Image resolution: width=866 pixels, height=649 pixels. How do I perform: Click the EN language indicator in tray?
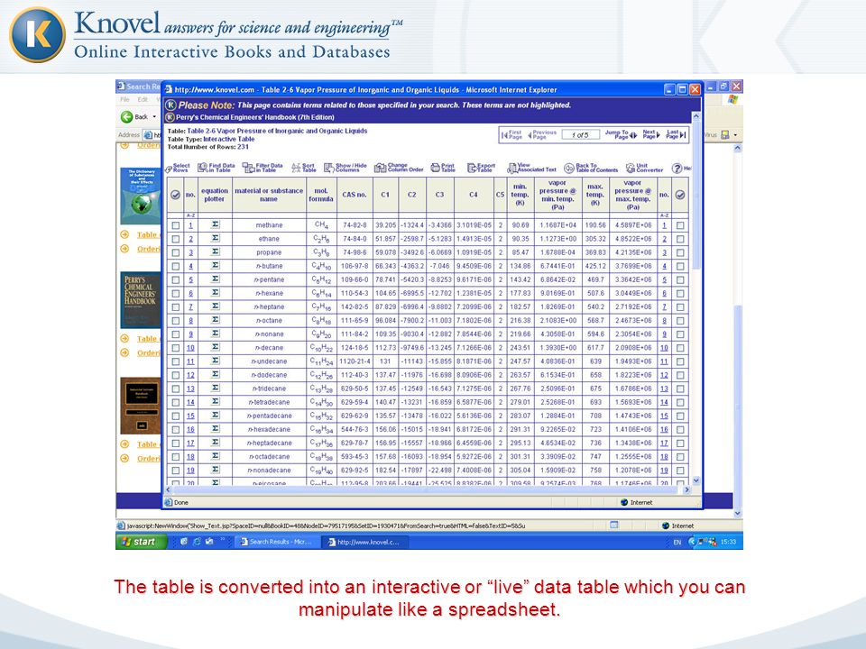coord(677,542)
